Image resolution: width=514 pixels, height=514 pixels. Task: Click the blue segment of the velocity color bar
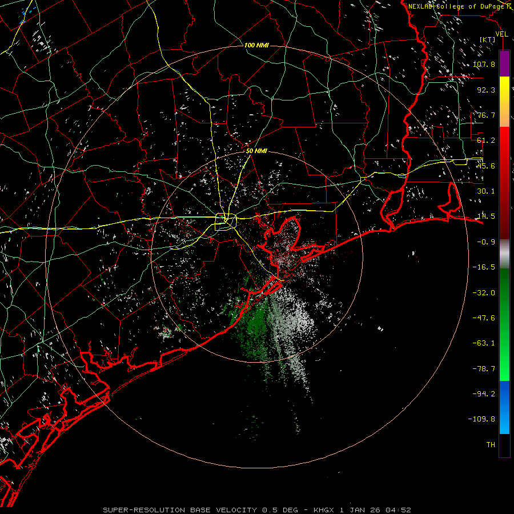point(504,407)
